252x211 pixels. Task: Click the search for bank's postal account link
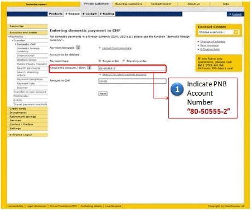pyautogui.click(x=124, y=74)
